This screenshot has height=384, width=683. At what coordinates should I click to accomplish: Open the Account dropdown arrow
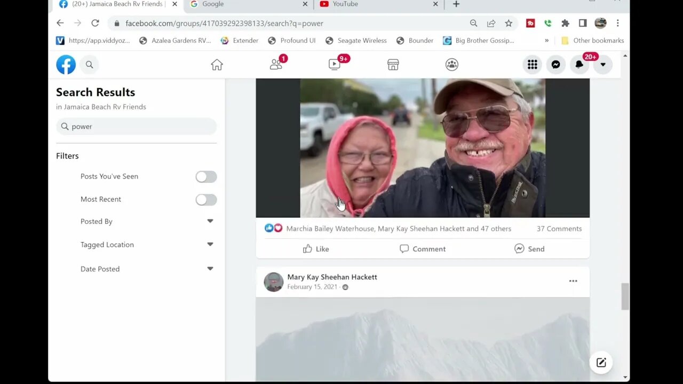pos(602,65)
